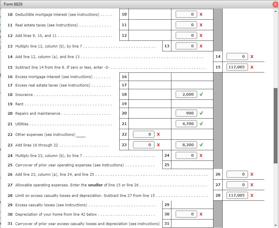279x228 pixels.
Task: Select line 13 multiply input field
Action: [186, 46]
